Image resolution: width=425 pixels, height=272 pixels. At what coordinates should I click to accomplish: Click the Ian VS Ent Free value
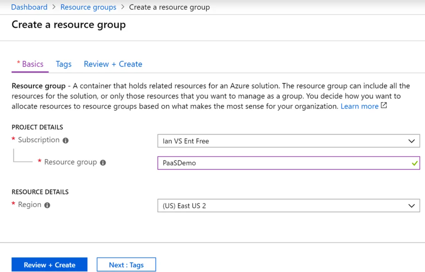click(x=186, y=141)
